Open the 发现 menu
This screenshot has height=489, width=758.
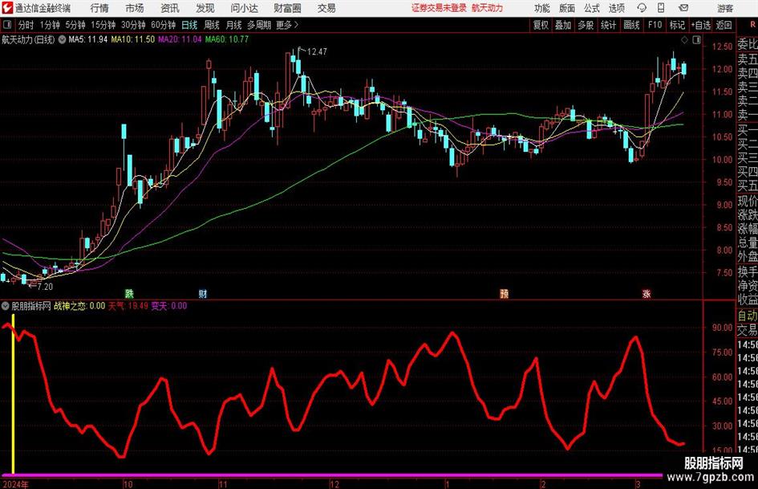(205, 8)
